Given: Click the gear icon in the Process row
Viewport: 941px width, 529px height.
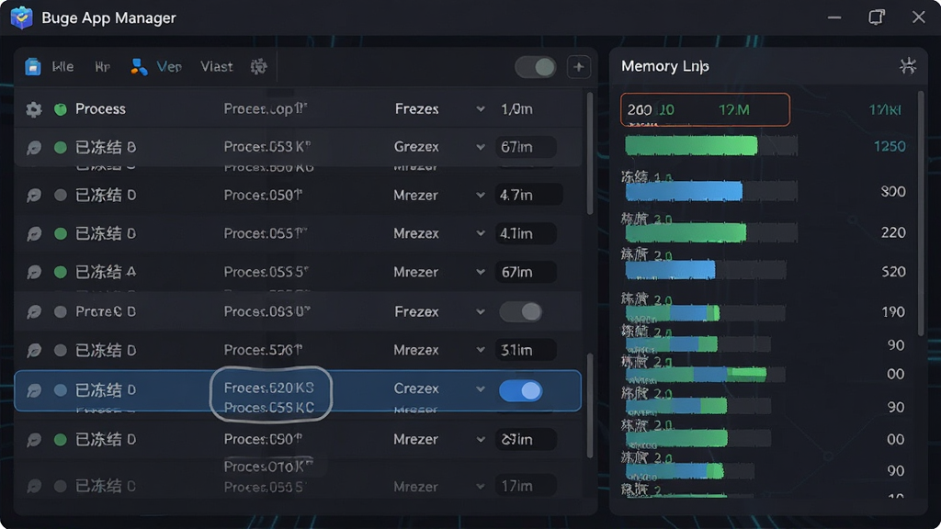Looking at the screenshot, I should pyautogui.click(x=34, y=109).
